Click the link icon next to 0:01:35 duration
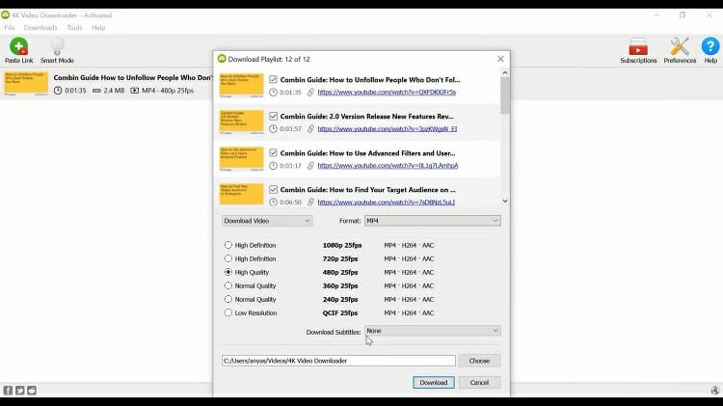 click(310, 93)
